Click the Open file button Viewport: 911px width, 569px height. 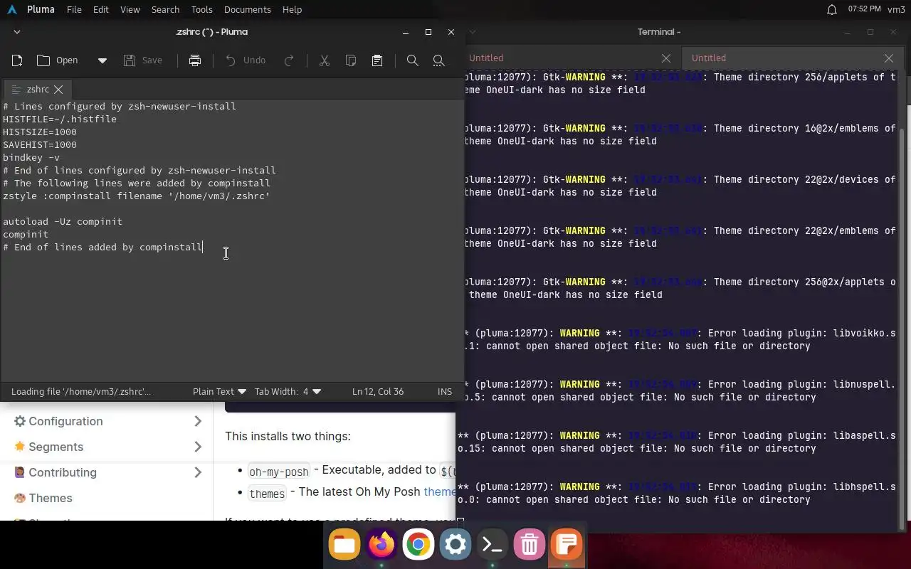[58, 60]
